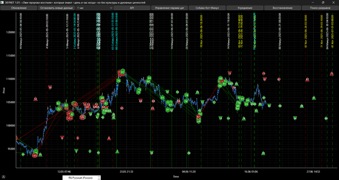The image size is (339, 180).
Task: Click green down-triangle marker 84 near 27.06
Action: point(295,118)
